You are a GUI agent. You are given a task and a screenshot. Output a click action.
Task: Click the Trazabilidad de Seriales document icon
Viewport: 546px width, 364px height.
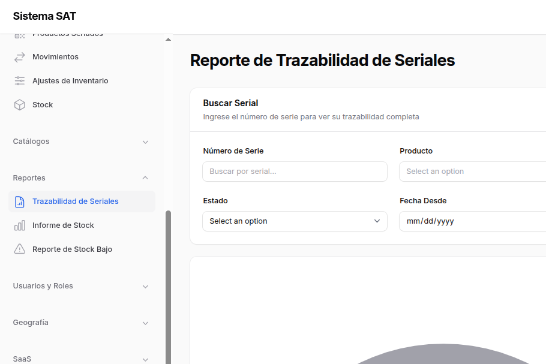point(20,201)
